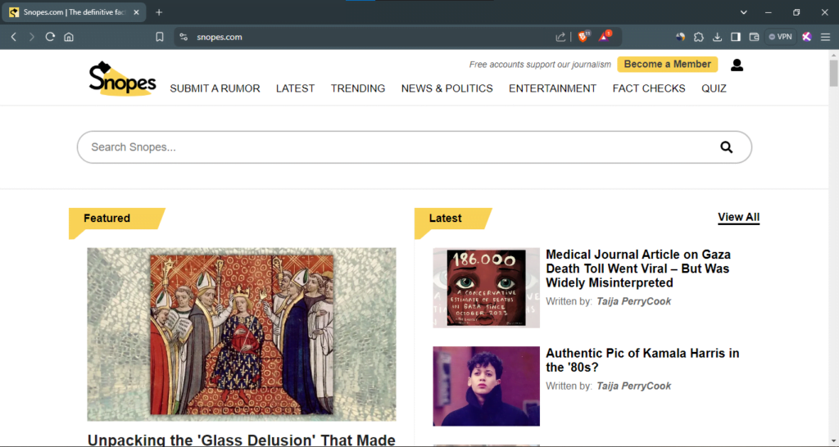
Task: Click the View All link
Action: point(738,217)
